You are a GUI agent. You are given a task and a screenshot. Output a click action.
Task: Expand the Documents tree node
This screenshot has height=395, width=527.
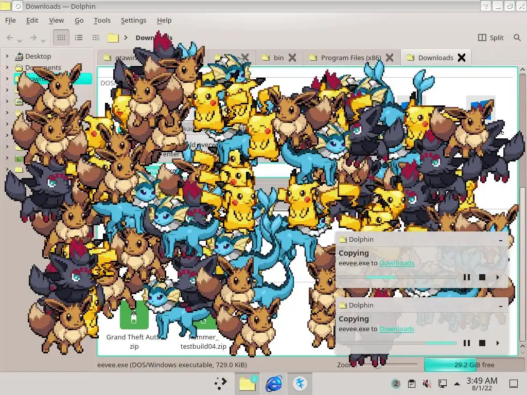coord(7,67)
